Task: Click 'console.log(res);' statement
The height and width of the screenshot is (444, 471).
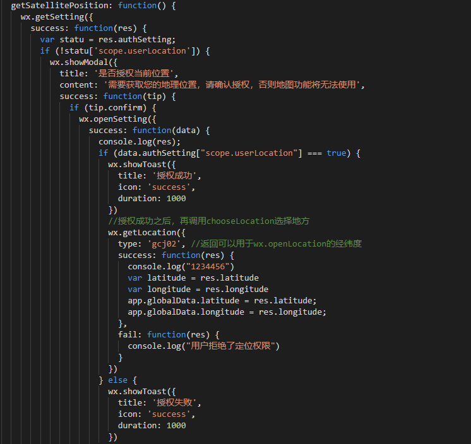Action: (x=140, y=142)
